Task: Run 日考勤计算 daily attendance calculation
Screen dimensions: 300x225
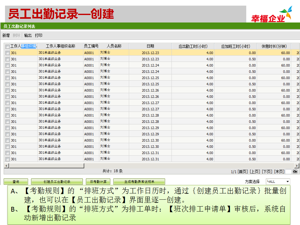Action: tap(98, 181)
